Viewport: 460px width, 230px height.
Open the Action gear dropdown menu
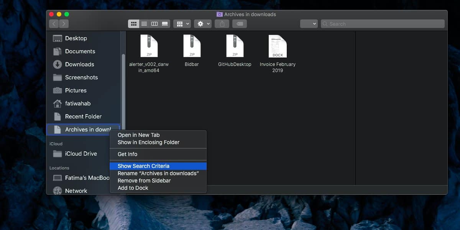tap(203, 24)
